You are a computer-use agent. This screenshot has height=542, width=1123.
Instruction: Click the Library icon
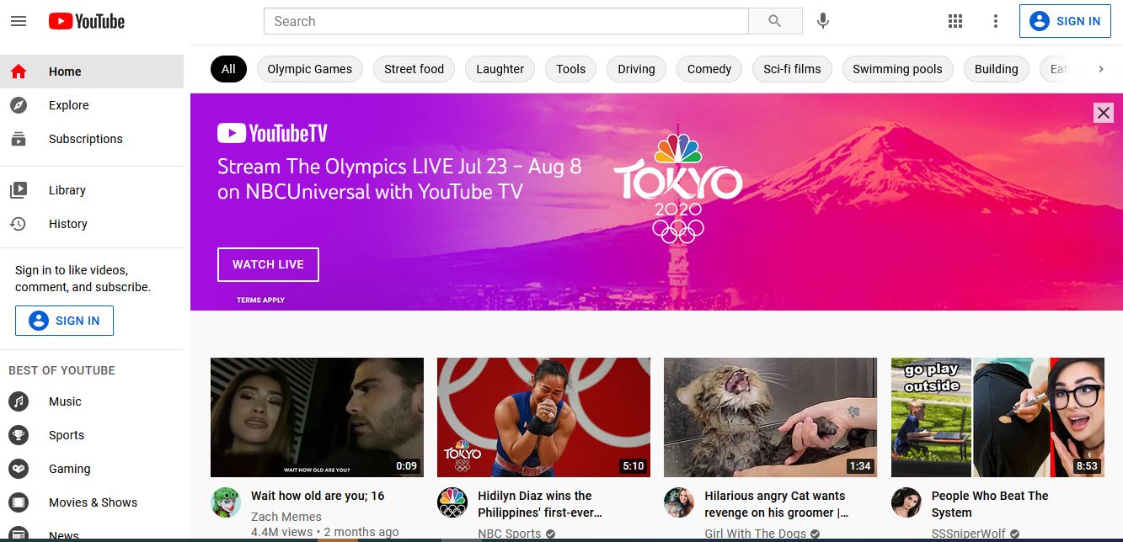click(x=19, y=190)
